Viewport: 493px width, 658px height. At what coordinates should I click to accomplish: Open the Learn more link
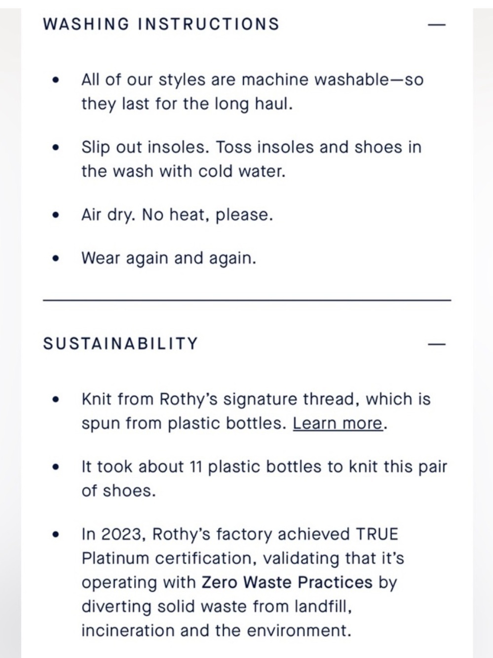tap(338, 424)
